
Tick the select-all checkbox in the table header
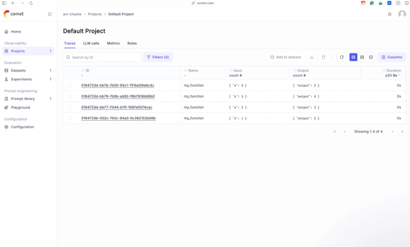coord(70,73)
